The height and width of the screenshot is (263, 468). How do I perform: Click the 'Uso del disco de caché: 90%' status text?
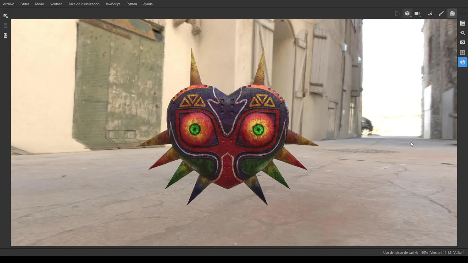pos(405,252)
